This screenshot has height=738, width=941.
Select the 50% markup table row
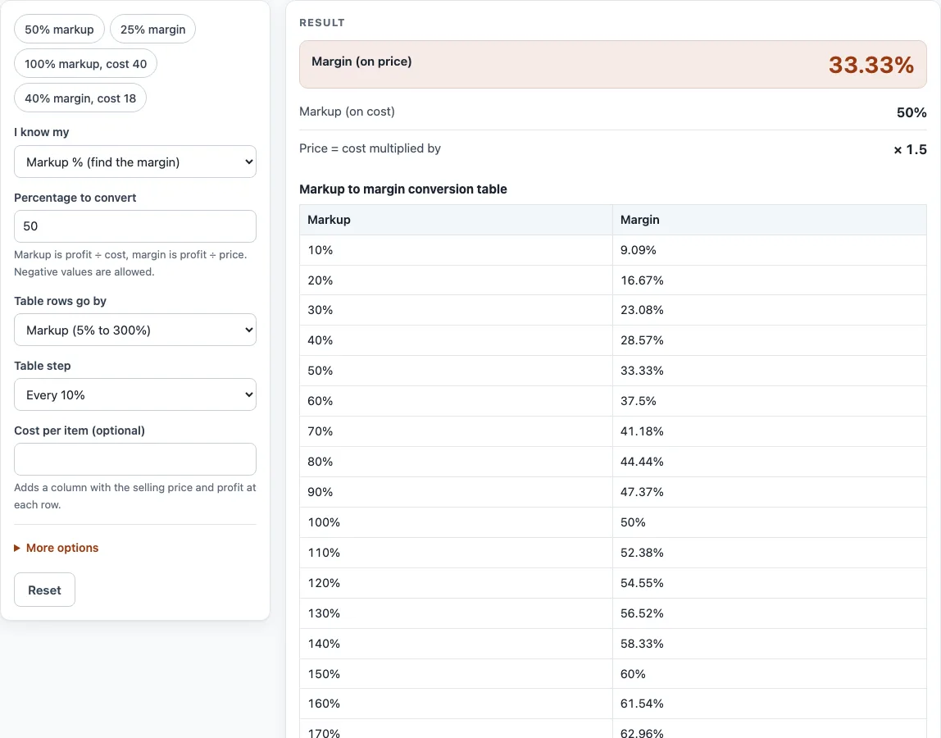click(x=613, y=371)
